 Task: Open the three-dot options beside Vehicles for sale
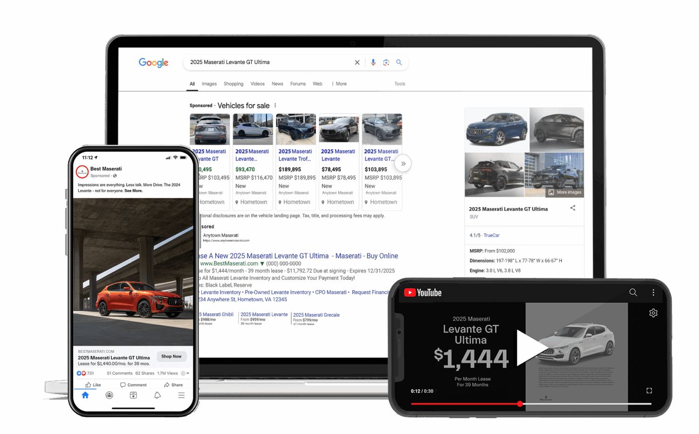275,106
